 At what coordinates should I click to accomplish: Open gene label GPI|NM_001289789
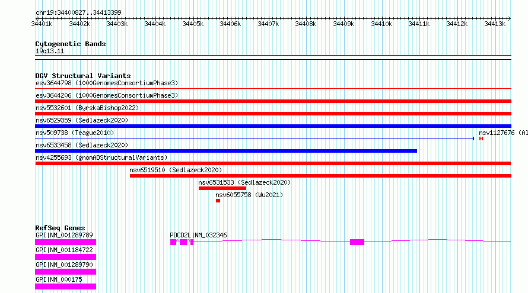click(x=64, y=235)
